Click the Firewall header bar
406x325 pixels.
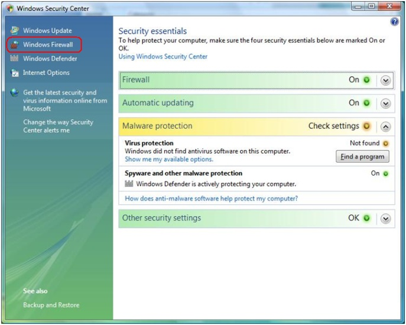[256, 80]
